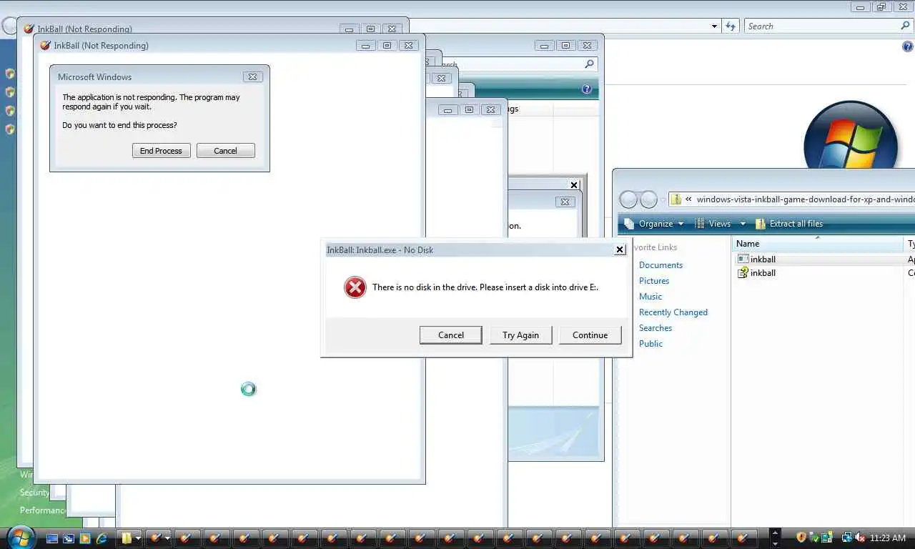
Task: Click the 11:23 AM clock
Action: click(888, 538)
